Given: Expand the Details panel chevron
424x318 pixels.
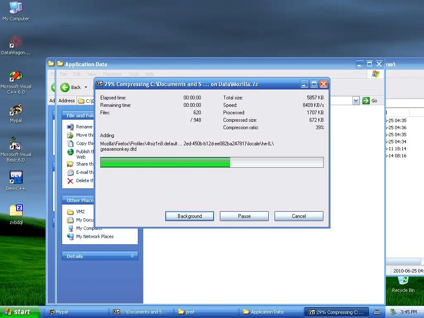Looking at the screenshot, I should (x=132, y=256).
